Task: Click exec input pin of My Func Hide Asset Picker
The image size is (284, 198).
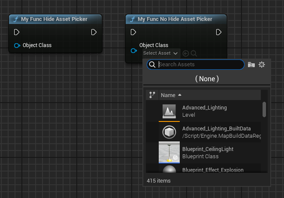Action: (x=17, y=32)
